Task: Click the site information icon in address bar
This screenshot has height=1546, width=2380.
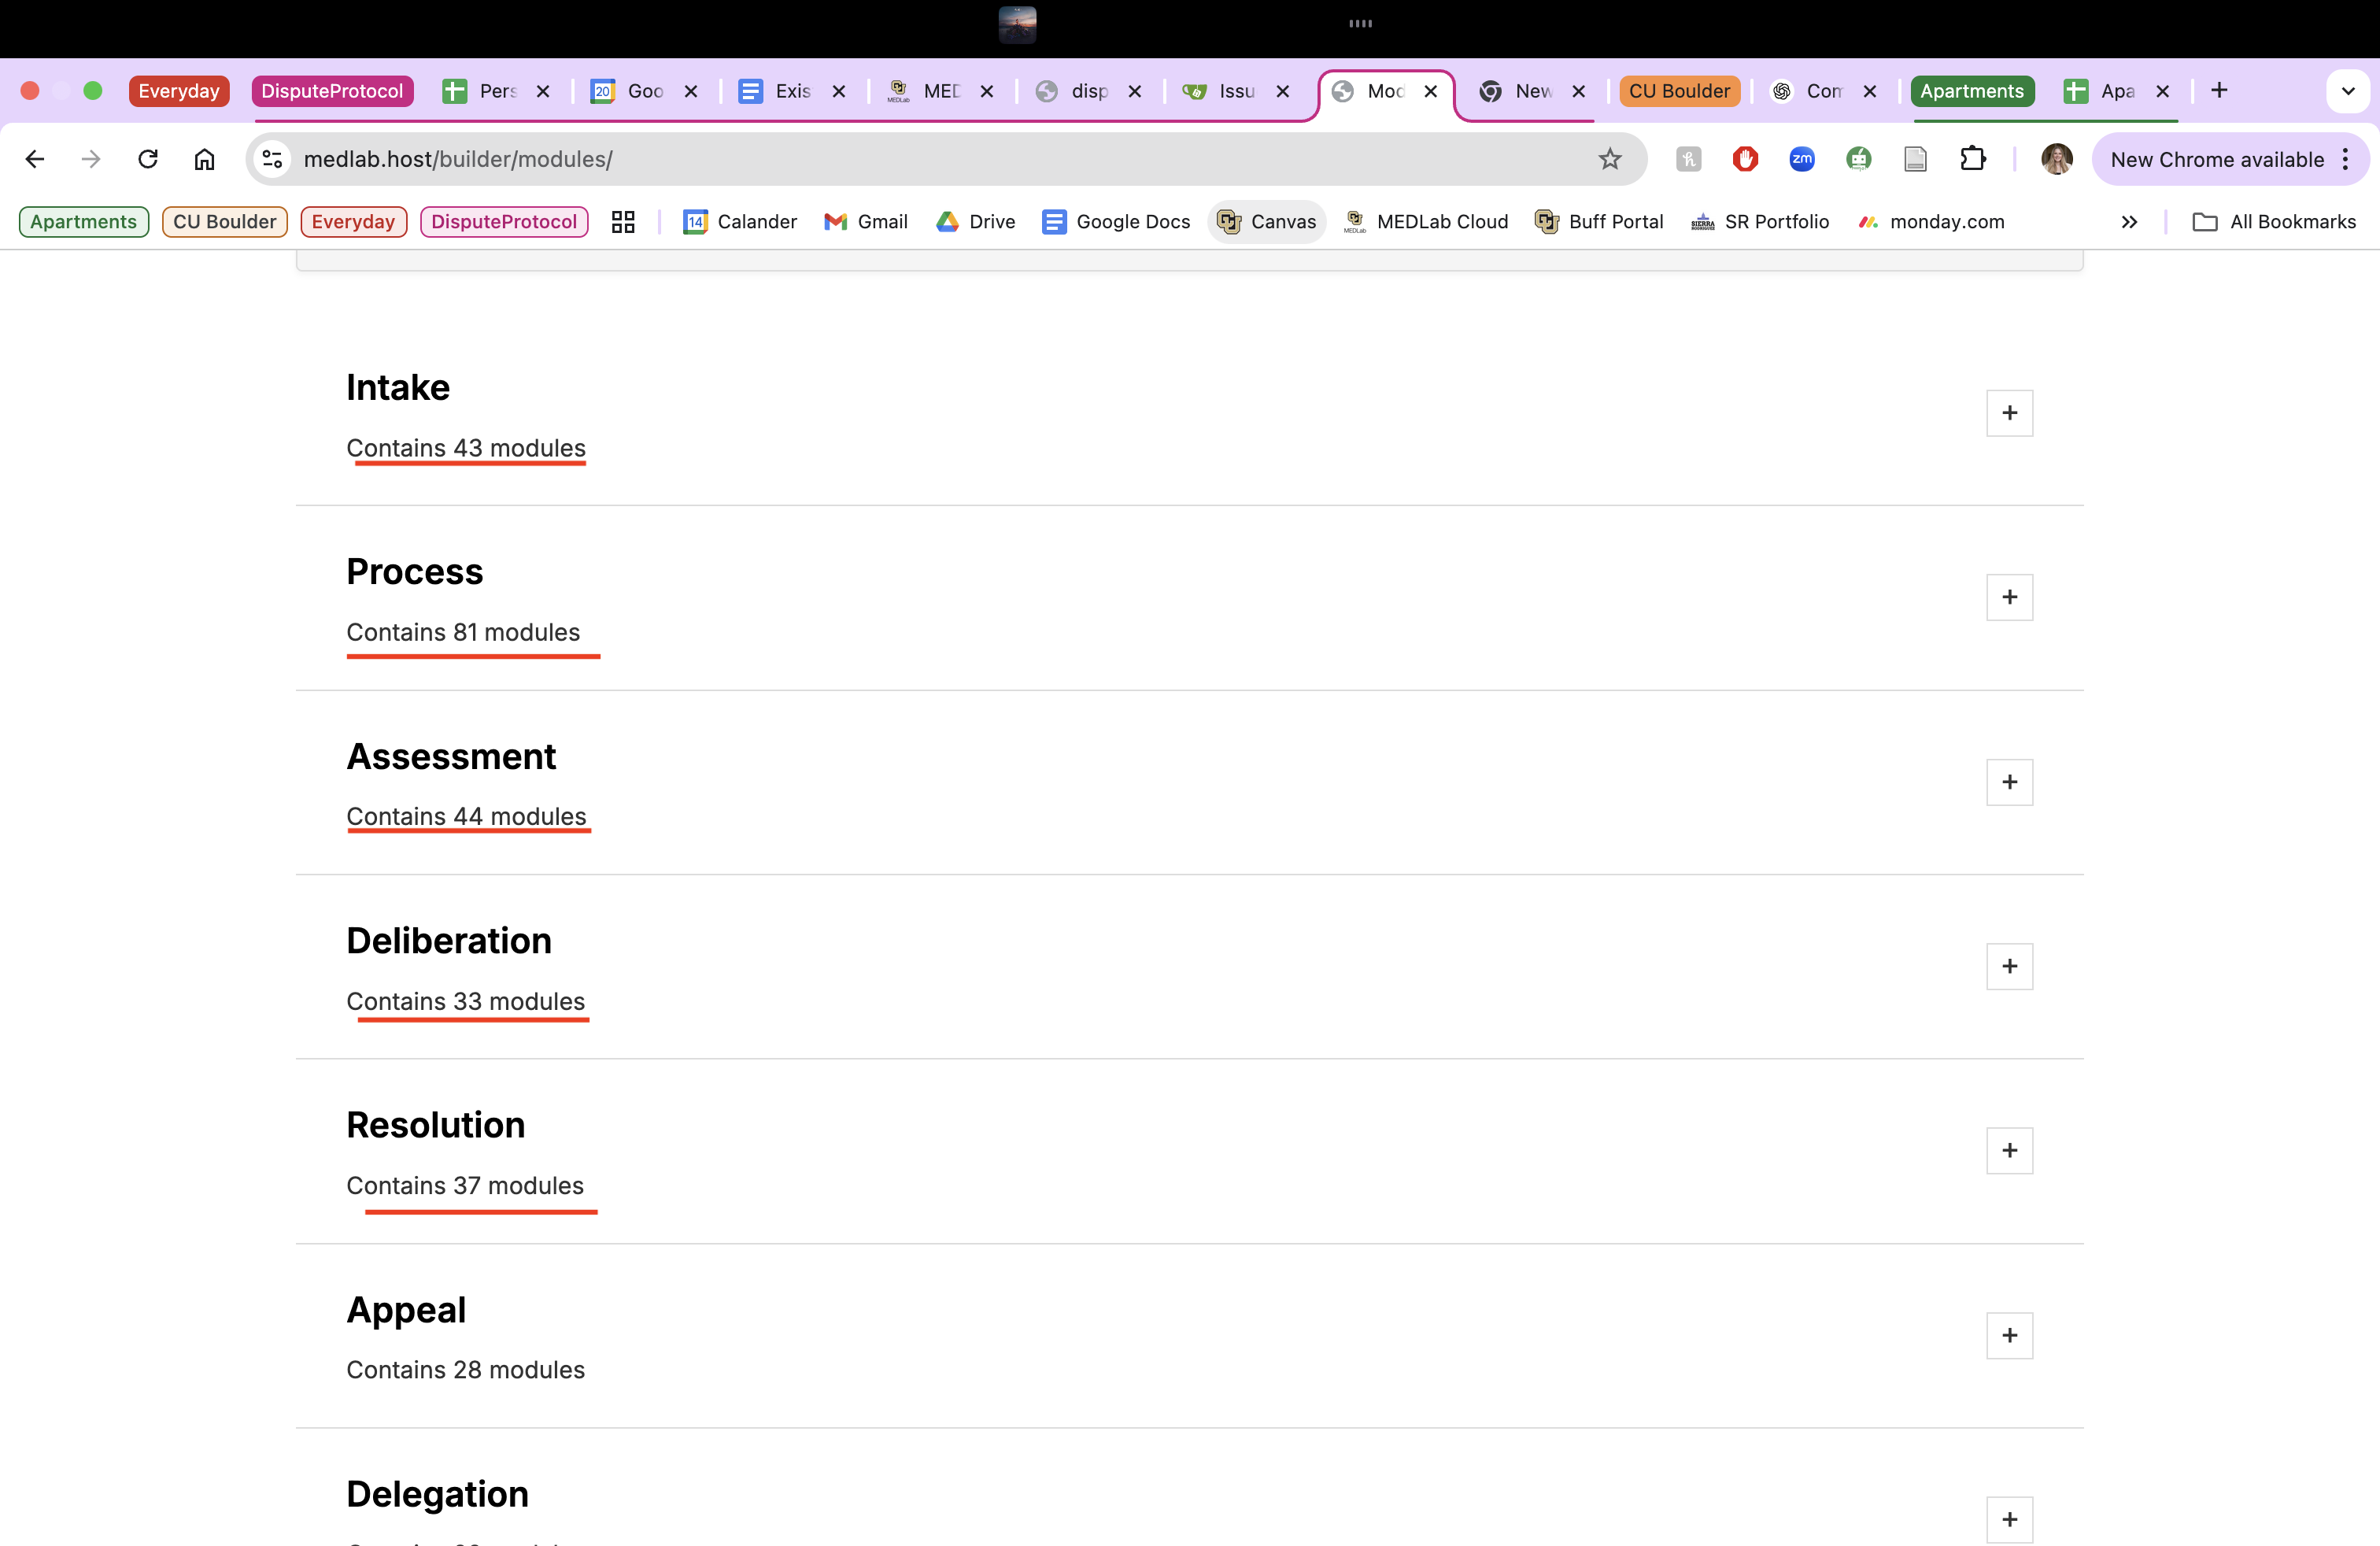Action: click(x=272, y=159)
